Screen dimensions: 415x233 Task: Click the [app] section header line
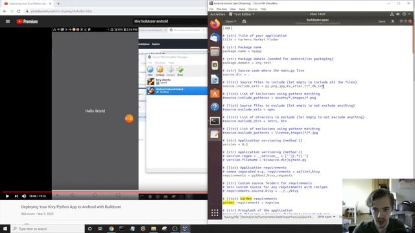coord(228,28)
